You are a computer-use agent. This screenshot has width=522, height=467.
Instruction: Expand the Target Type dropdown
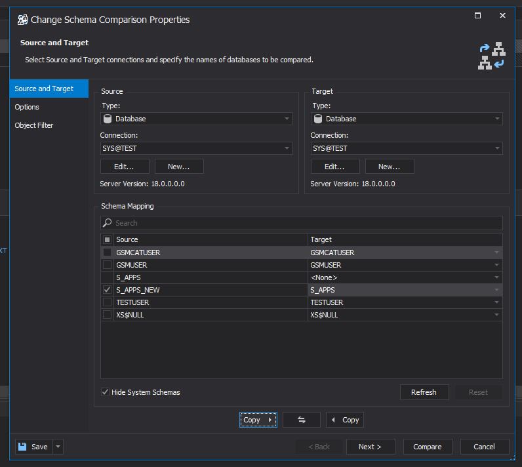click(497, 119)
